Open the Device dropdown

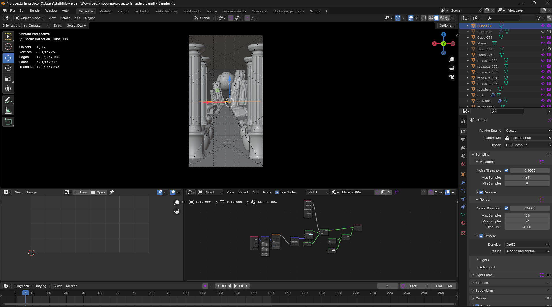pos(528,145)
